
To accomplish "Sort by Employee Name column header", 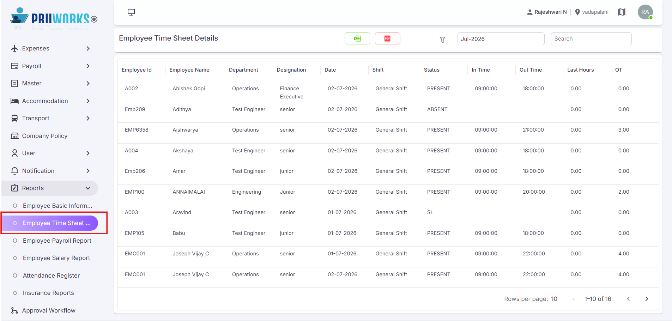I will [x=189, y=70].
